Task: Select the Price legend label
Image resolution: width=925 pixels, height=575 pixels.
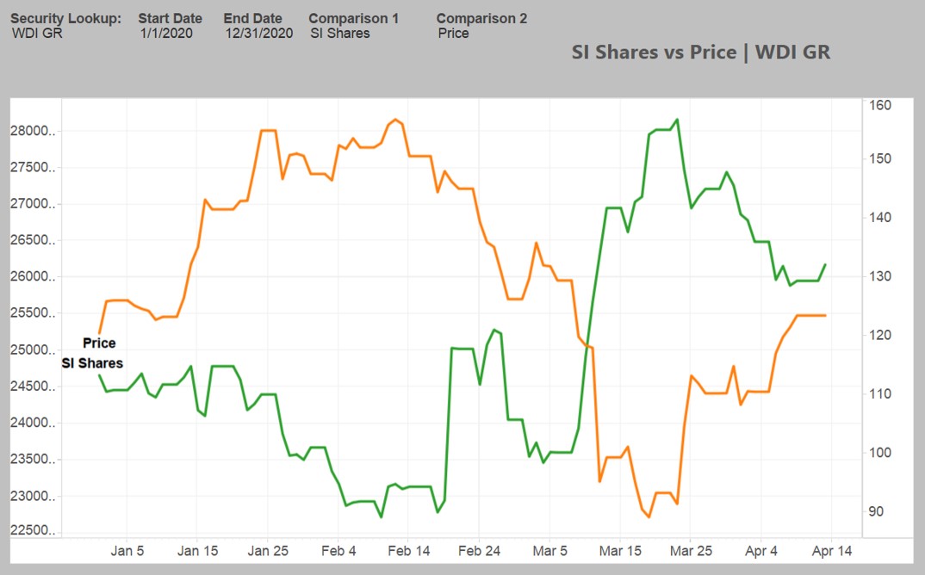Action: tap(97, 343)
